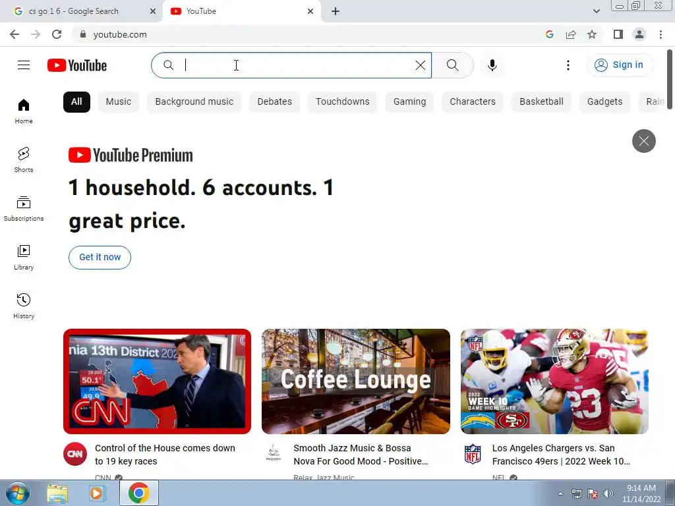This screenshot has width=675, height=506.
Task: Open Windows Media Player from taskbar
Action: (98, 493)
